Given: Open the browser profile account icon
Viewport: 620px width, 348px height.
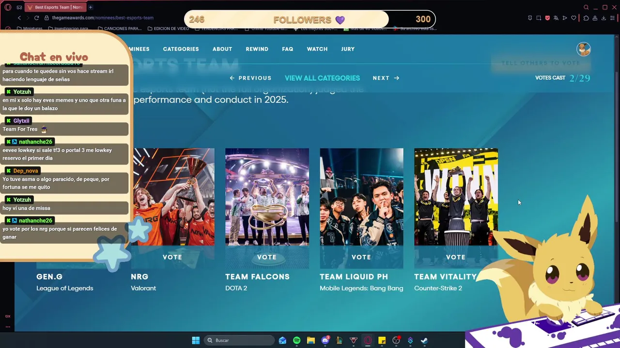Looking at the screenshot, I should coord(595,18).
